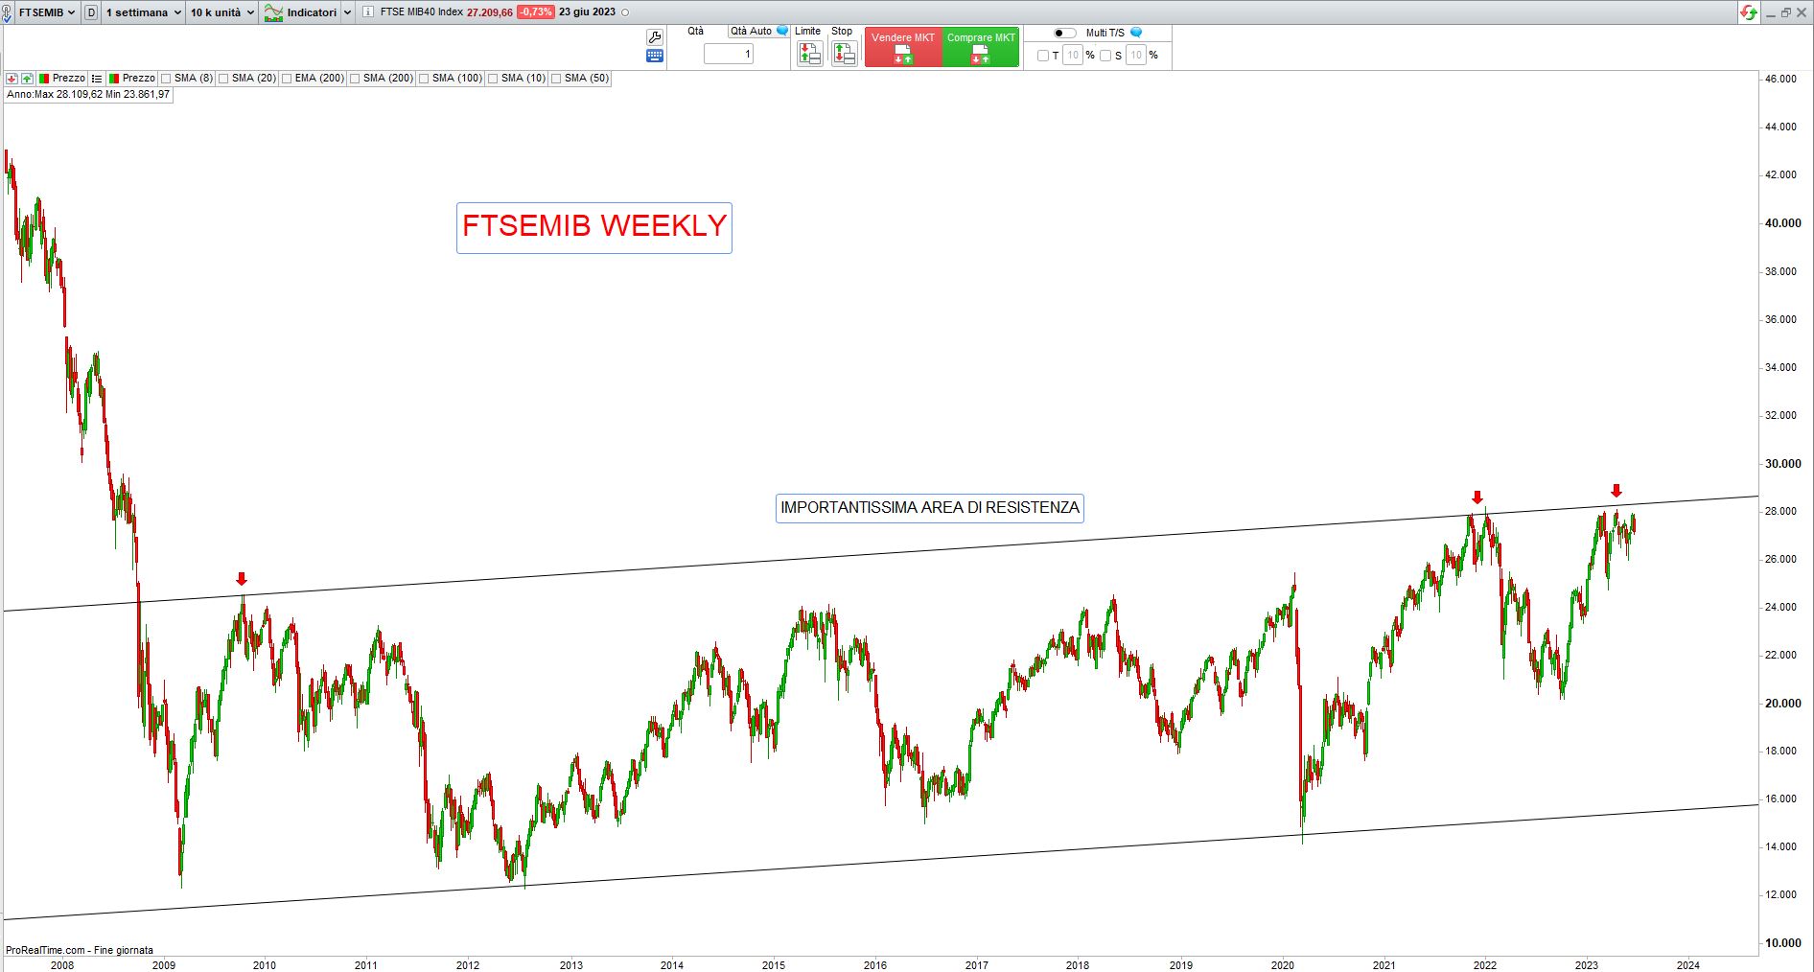Click the indicator list icon beside Prezzo

[x=97, y=79]
